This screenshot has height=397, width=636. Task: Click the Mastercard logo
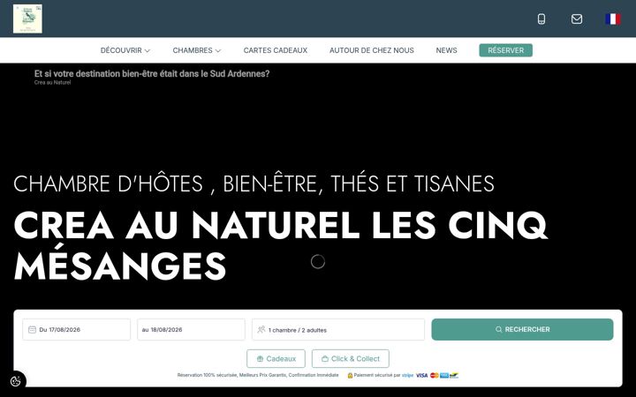pos(435,376)
